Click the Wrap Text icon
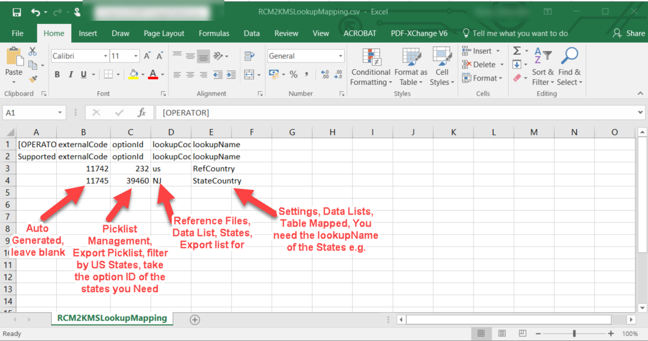 (249, 55)
